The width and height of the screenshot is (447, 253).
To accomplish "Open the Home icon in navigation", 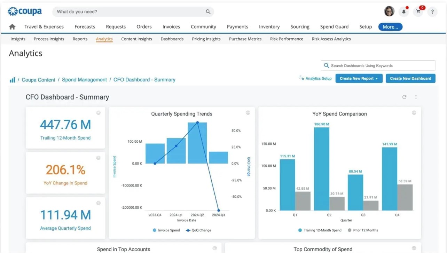I will tap(12, 26).
